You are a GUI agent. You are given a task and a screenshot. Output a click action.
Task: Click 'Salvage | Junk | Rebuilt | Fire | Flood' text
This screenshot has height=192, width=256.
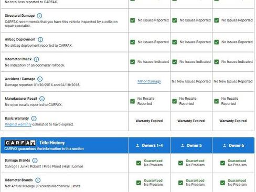pyautogui.click(x=44, y=166)
